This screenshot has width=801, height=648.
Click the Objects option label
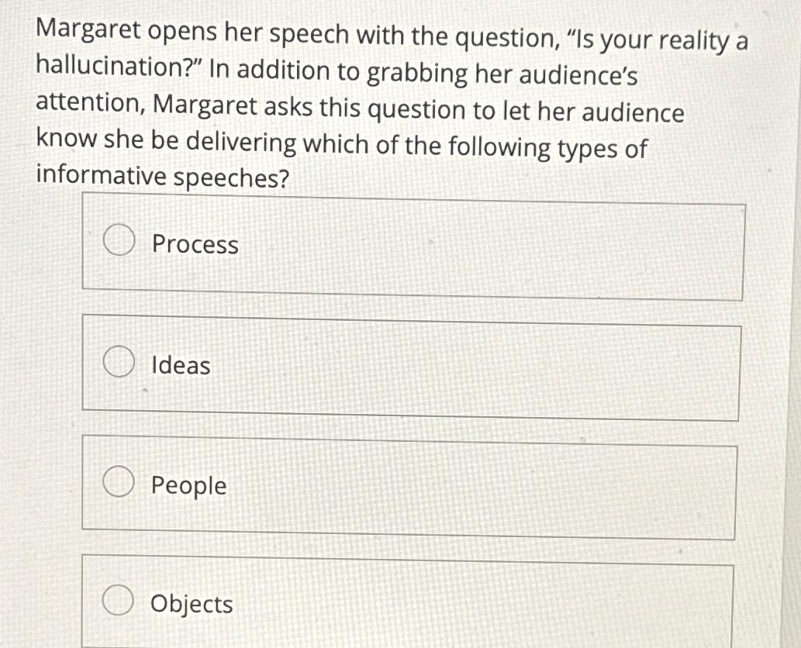click(191, 605)
